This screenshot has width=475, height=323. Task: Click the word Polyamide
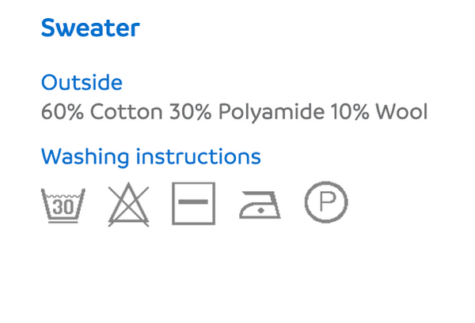(272, 112)
